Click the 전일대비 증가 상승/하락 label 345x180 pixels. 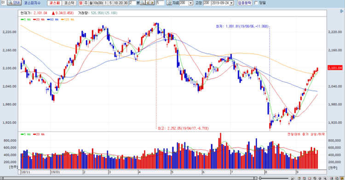click(x=306, y=134)
